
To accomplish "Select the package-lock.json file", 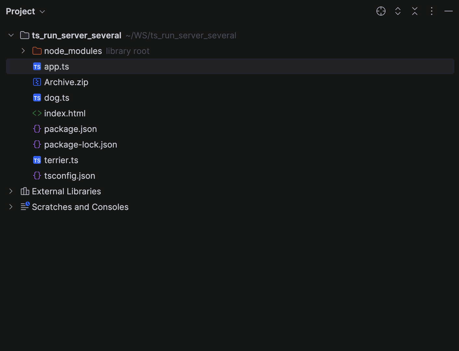I will [80, 144].
